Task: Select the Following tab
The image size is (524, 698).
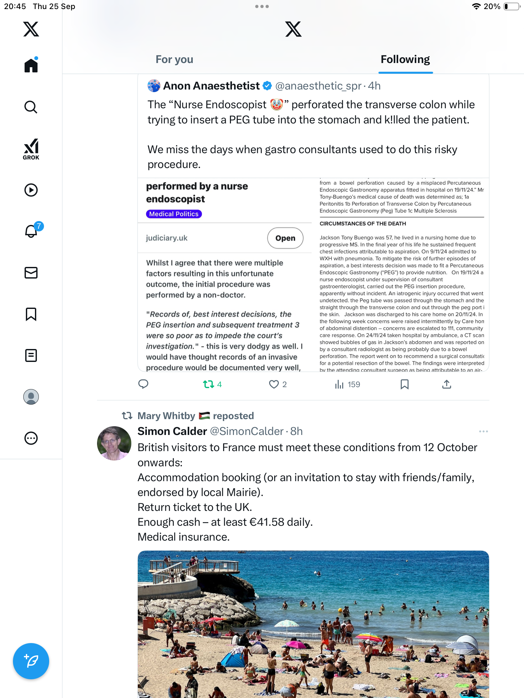Action: (x=405, y=59)
